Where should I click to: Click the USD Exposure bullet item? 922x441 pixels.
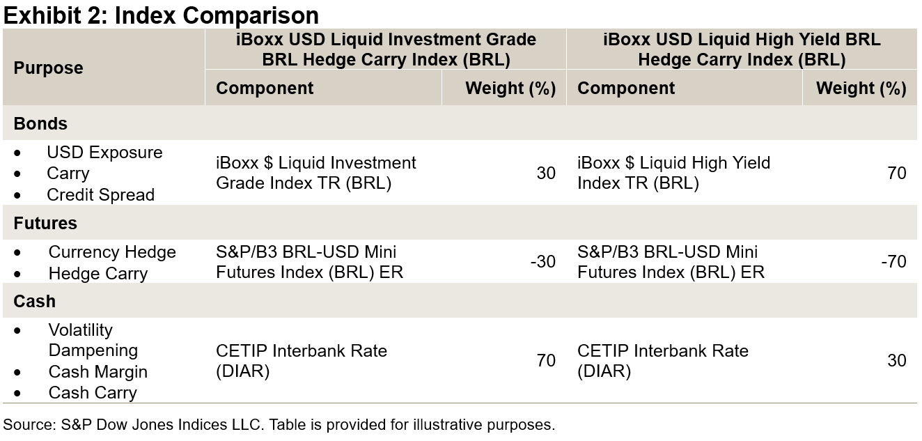(x=104, y=153)
